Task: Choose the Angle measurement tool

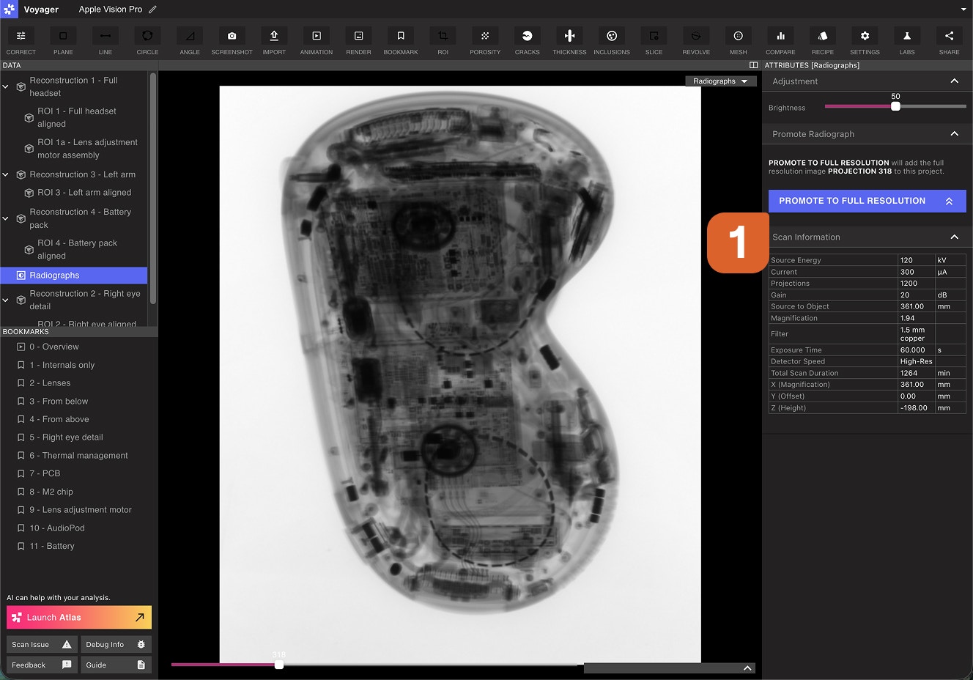Action: pos(190,37)
